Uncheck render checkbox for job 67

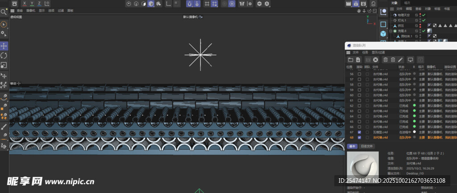coord(359,132)
